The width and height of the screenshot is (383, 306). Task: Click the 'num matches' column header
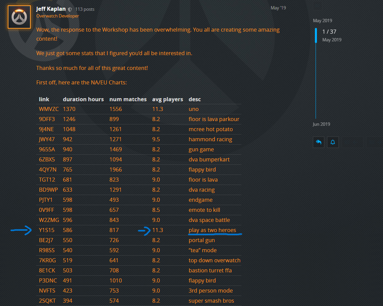[x=128, y=100]
